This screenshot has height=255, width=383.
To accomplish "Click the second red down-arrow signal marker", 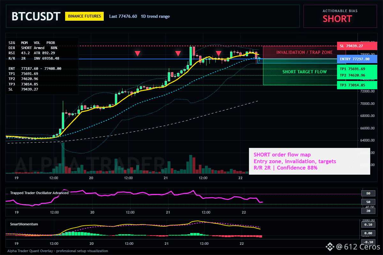I will tap(178, 54).
